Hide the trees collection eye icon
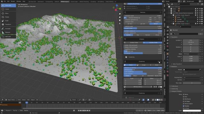Screen dimensions: 204x114 [200, 11]
